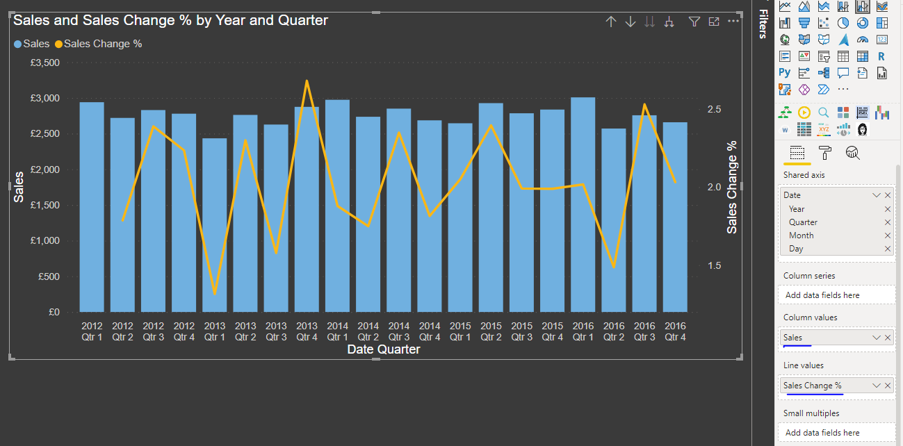
Task: Remove the Year level from Date
Action: [888, 209]
